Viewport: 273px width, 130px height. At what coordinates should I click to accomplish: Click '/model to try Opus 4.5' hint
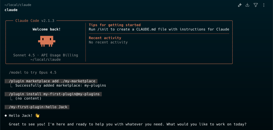33,72
